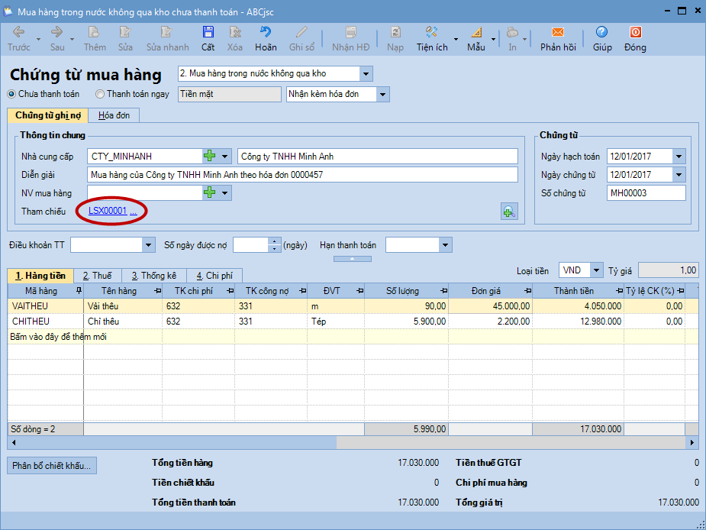Open the LSX00001 reference link

pyautogui.click(x=108, y=212)
